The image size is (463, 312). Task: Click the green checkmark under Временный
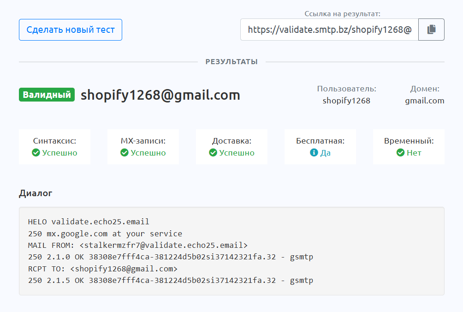(x=400, y=153)
